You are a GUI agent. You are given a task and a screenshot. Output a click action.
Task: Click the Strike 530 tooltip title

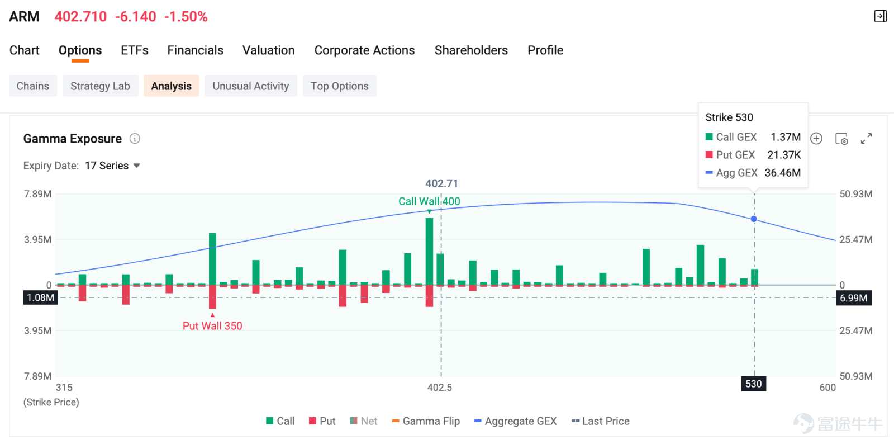(x=729, y=117)
